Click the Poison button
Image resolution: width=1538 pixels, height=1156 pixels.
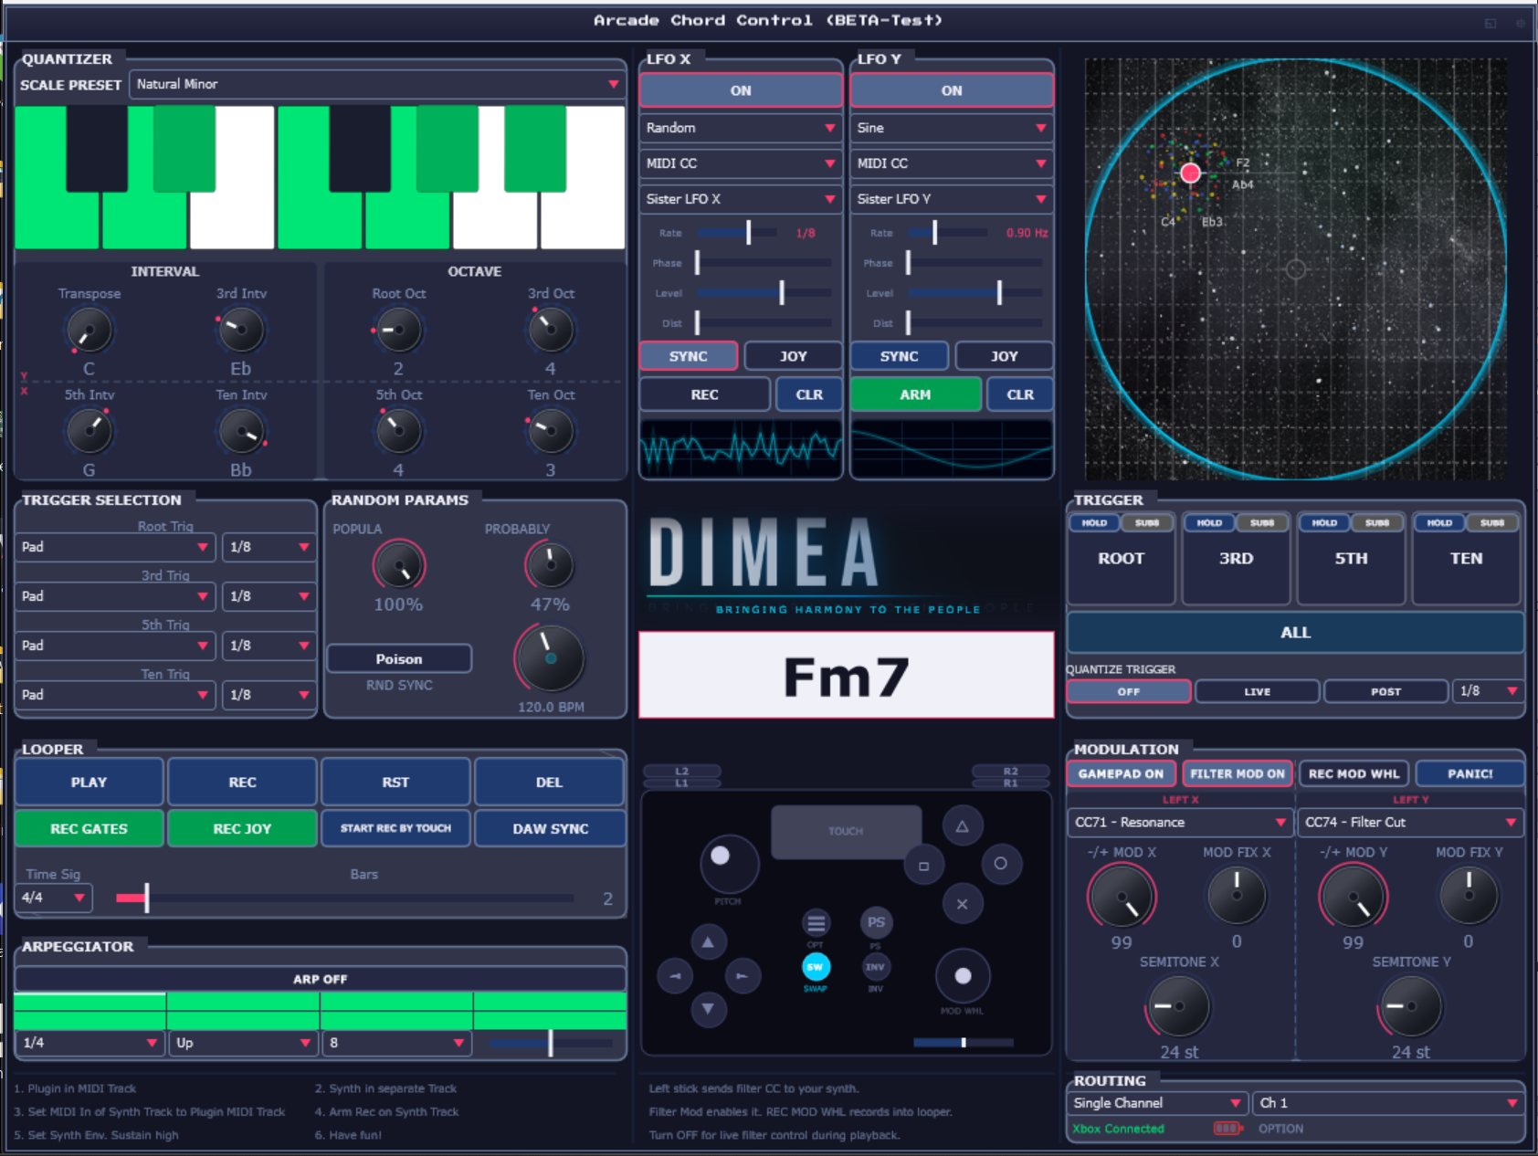coord(399,658)
